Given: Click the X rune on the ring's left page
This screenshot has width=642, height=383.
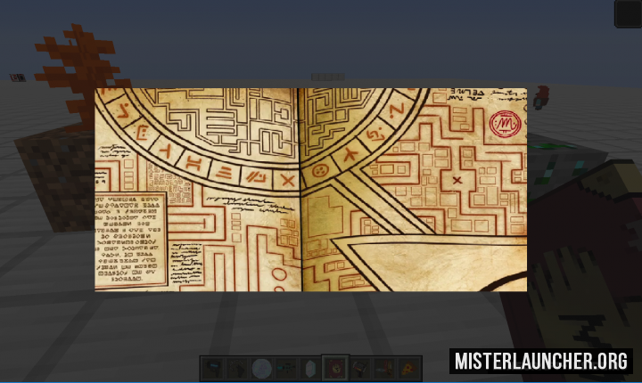Looking at the screenshot, I should (x=288, y=180).
